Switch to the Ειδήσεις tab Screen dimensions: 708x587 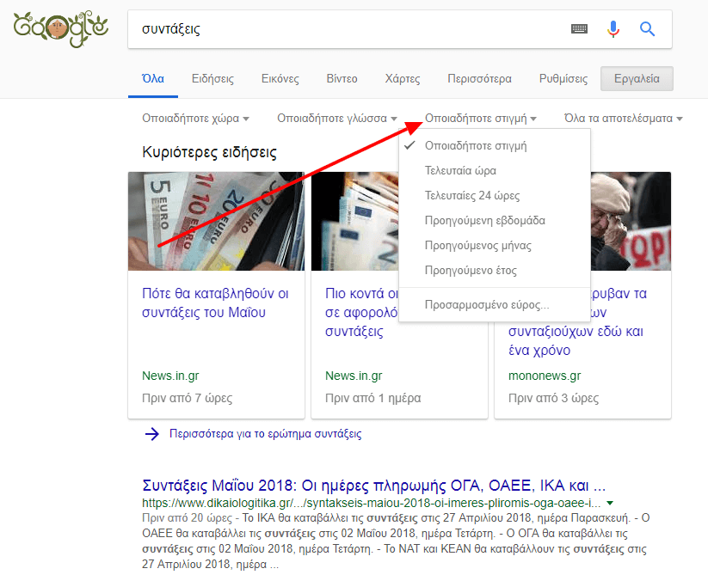212,79
